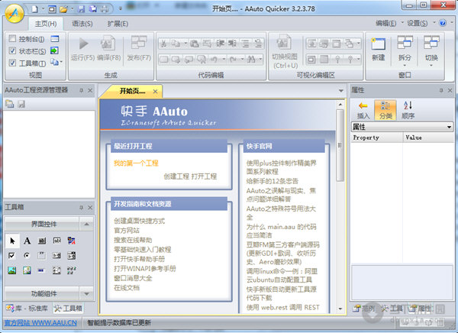This screenshot has width=458, height=333.
Task: Click the save all icon in quick access toolbar
Action: tap(93, 9)
